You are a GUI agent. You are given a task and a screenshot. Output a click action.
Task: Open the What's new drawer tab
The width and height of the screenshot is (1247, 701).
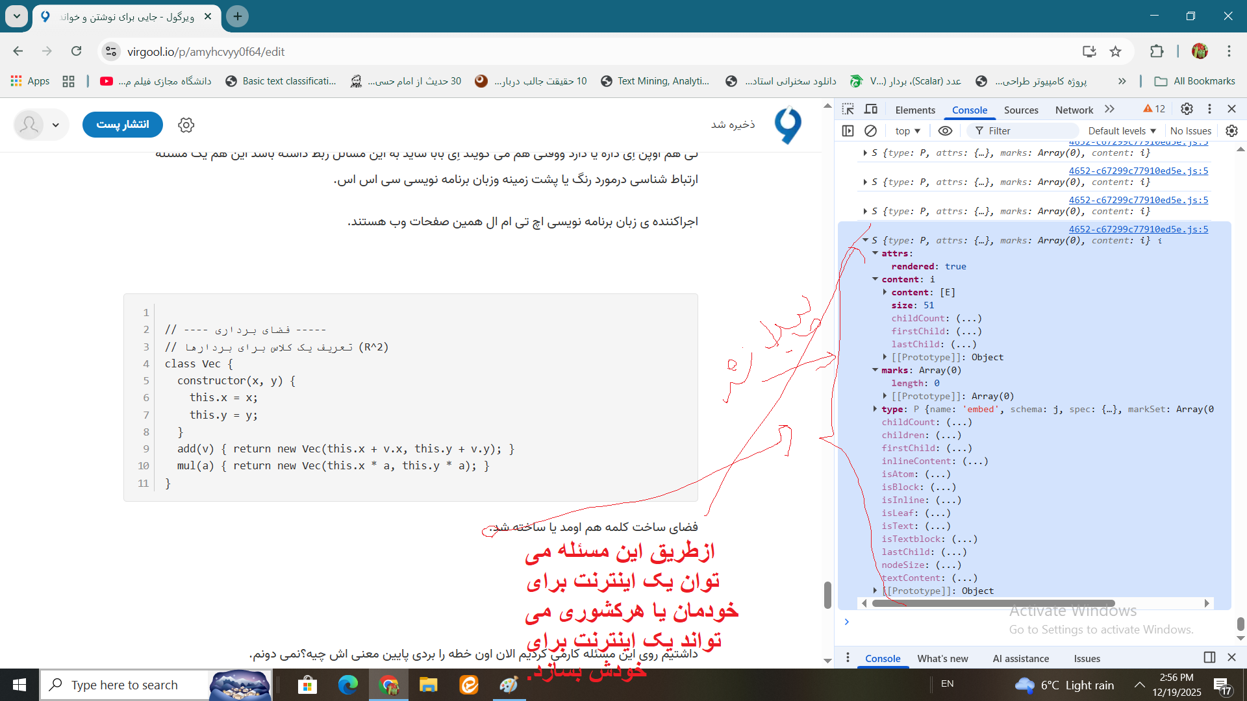(942, 658)
